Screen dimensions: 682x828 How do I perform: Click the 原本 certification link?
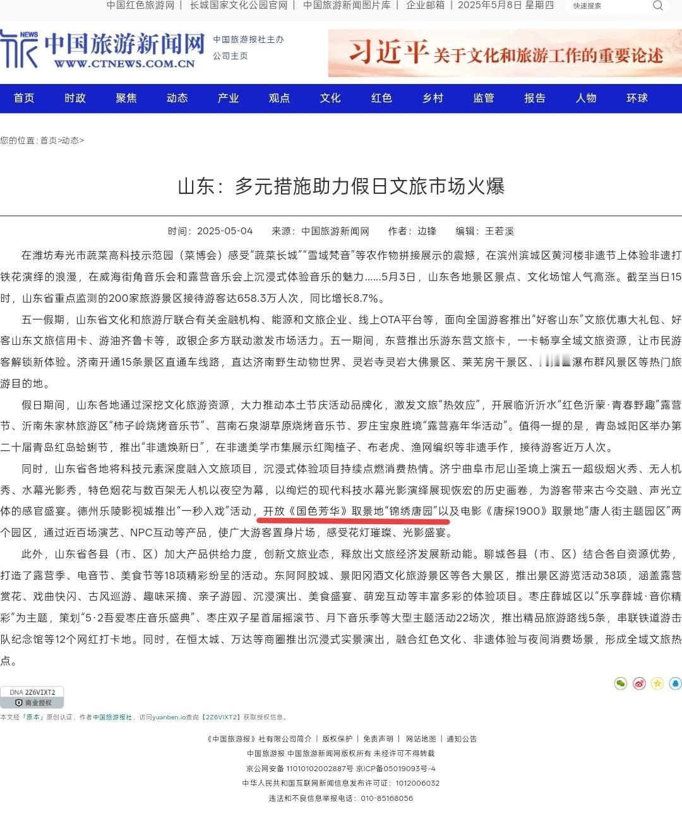coord(33,717)
